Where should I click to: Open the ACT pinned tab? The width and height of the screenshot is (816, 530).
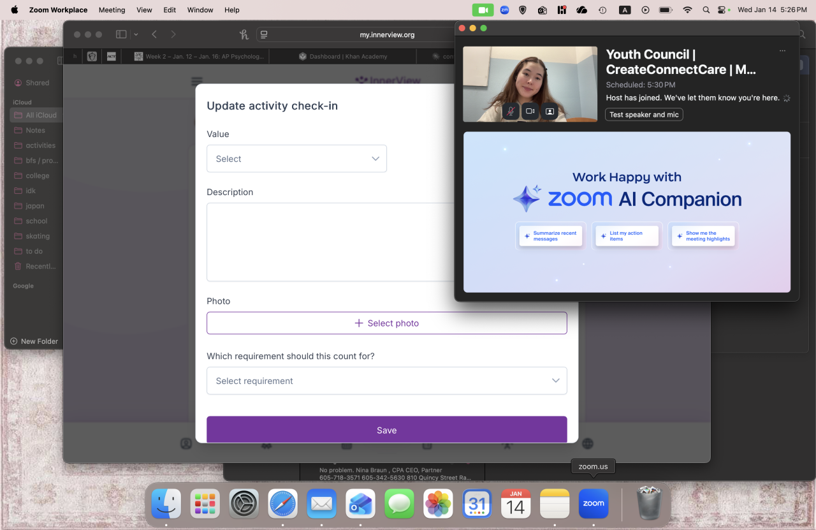coord(112,56)
